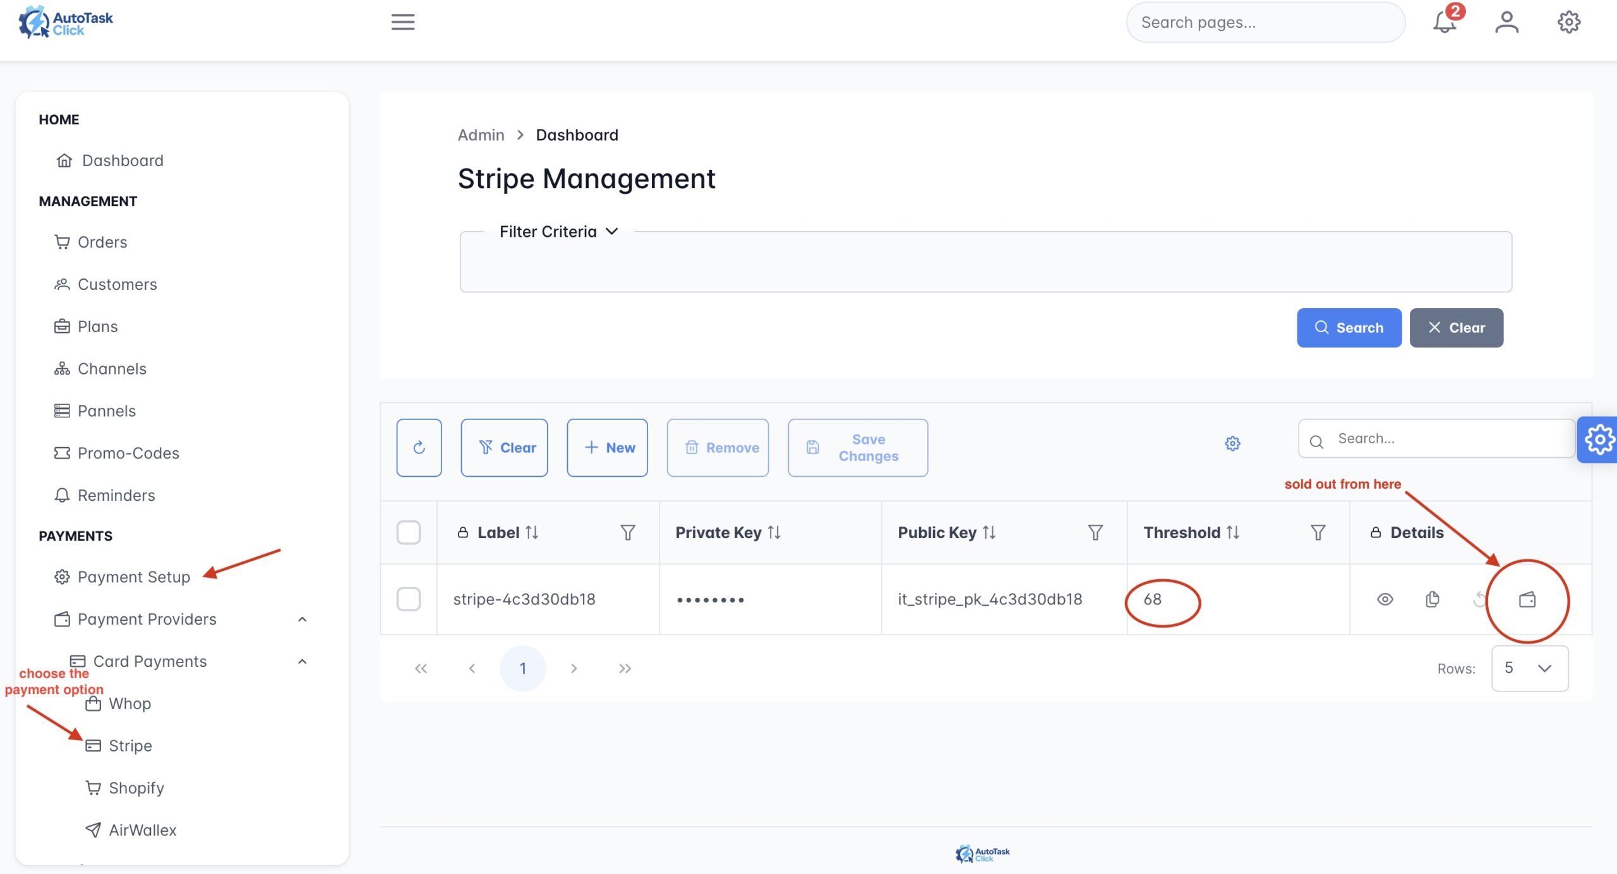This screenshot has width=1617, height=874.
Task: Click the wallet icon in stripe-4c3d30db18 row
Action: tap(1527, 599)
